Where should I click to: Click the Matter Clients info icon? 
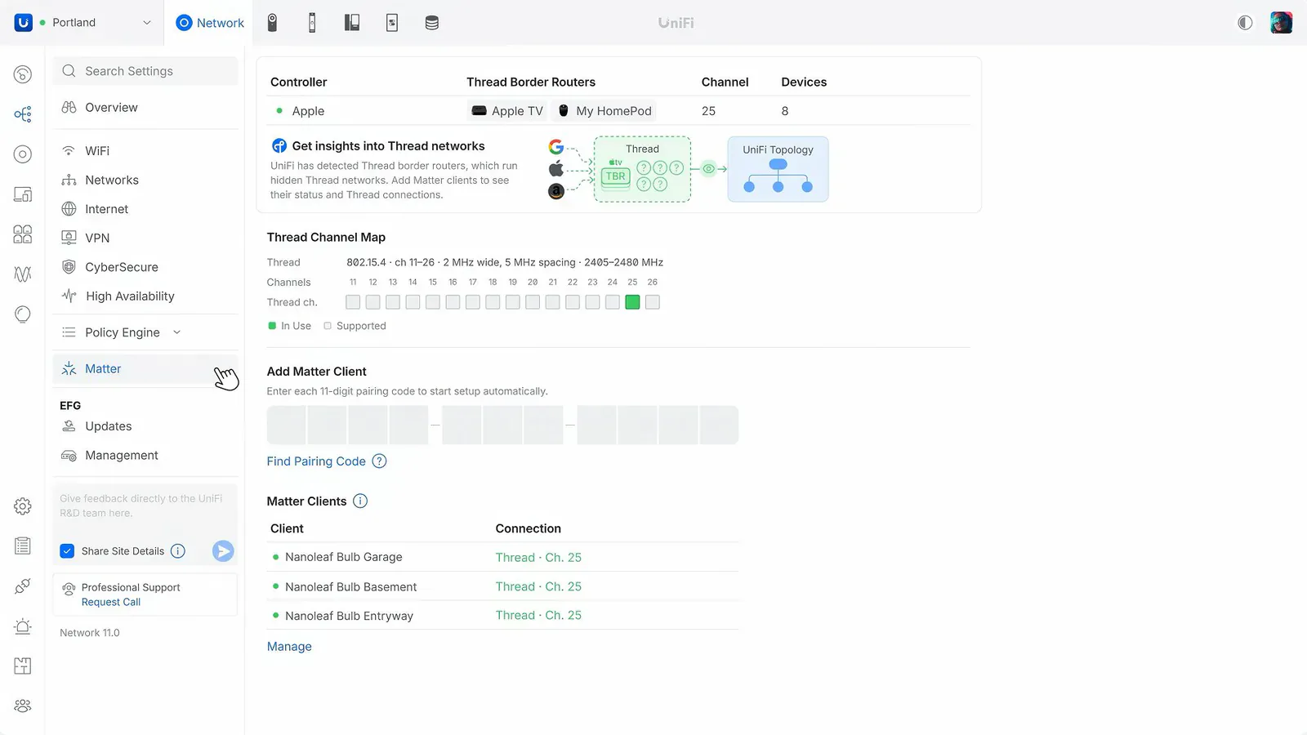360,501
